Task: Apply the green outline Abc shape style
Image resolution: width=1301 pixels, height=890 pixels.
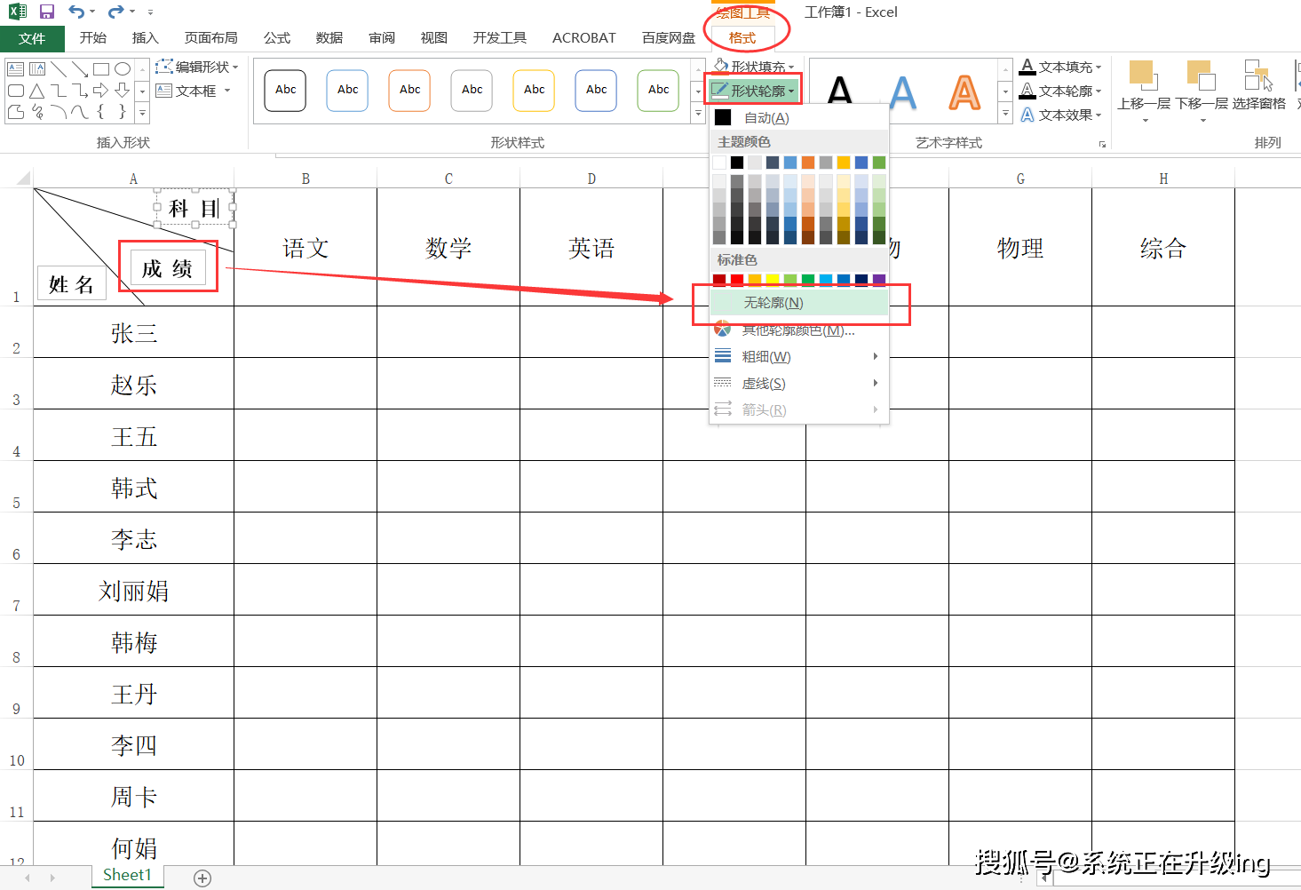Action: pyautogui.click(x=658, y=90)
